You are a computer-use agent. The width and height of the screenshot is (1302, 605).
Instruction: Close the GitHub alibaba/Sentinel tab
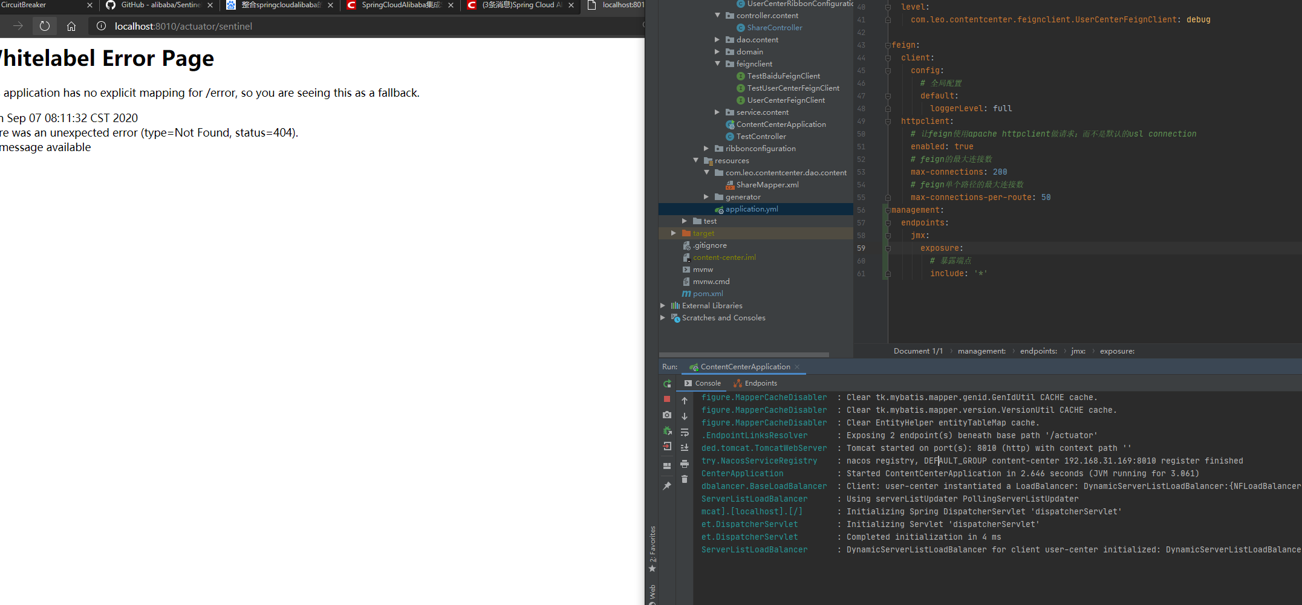[210, 5]
